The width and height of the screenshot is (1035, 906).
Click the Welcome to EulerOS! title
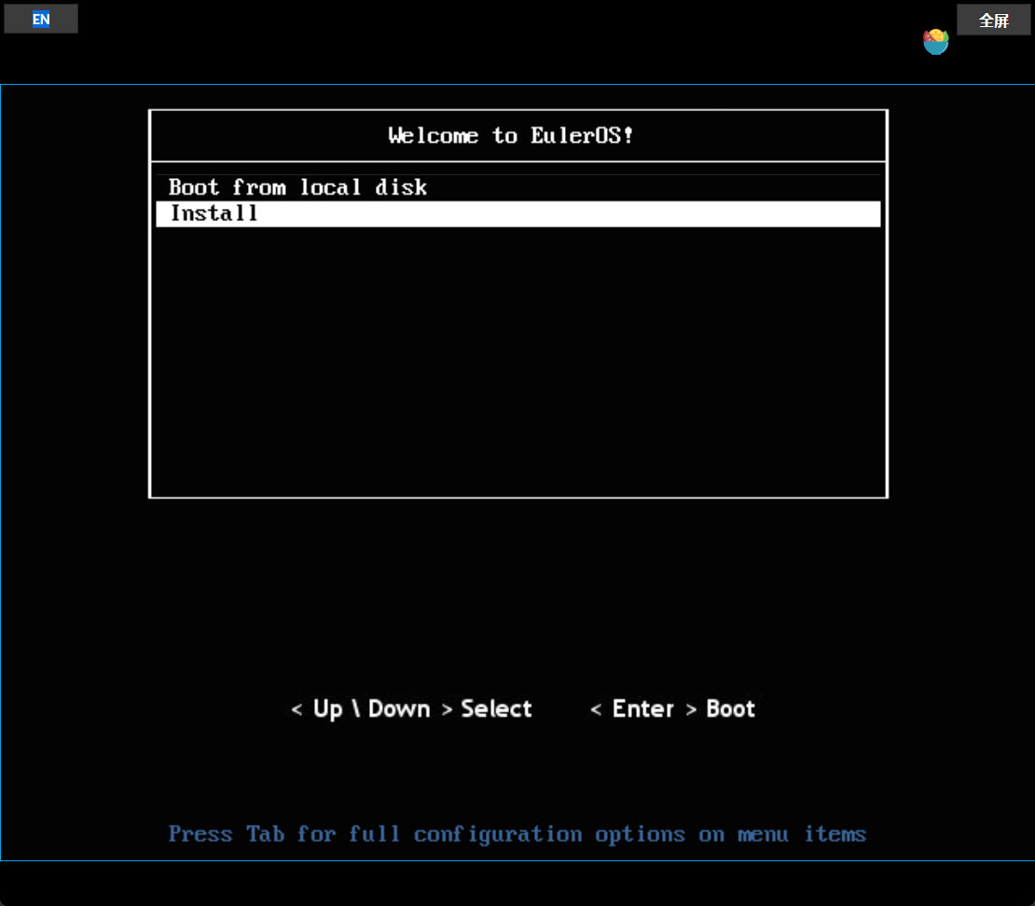(511, 136)
